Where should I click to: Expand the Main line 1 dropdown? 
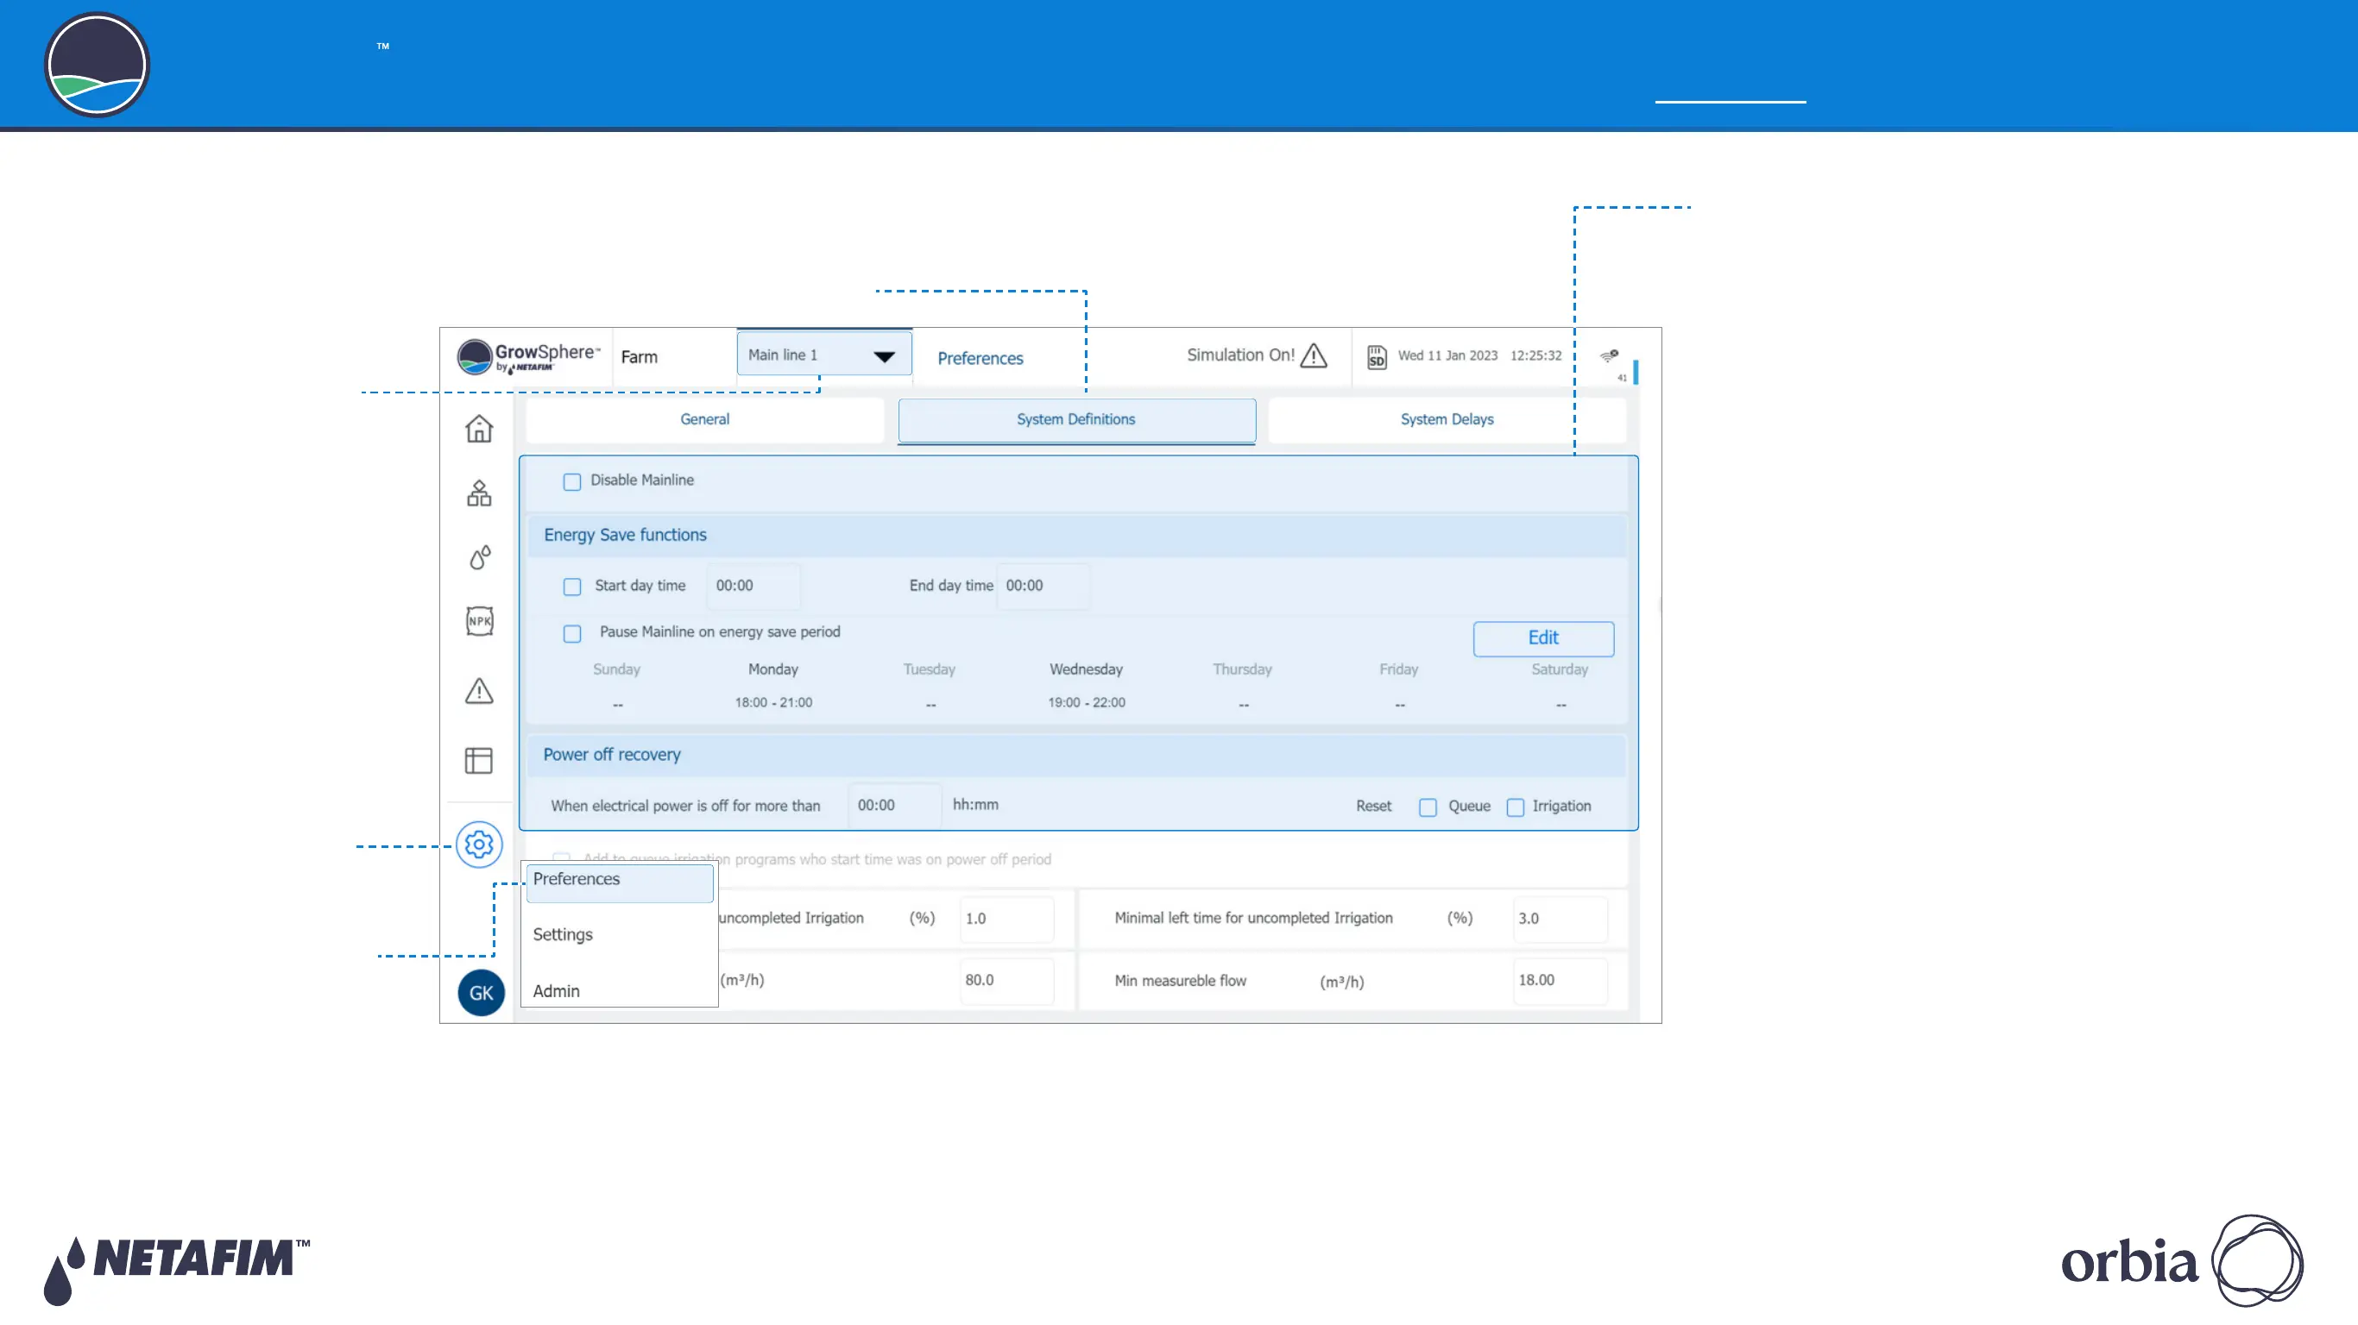click(x=824, y=355)
